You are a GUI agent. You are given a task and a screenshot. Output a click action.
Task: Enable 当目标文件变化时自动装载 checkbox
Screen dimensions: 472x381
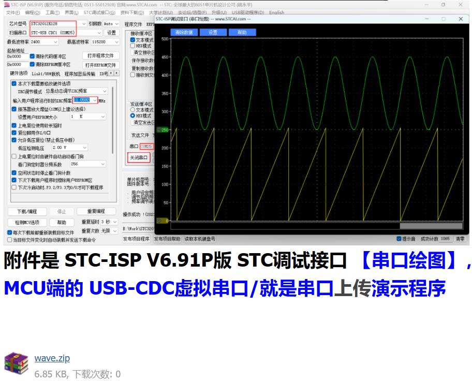[10, 240]
